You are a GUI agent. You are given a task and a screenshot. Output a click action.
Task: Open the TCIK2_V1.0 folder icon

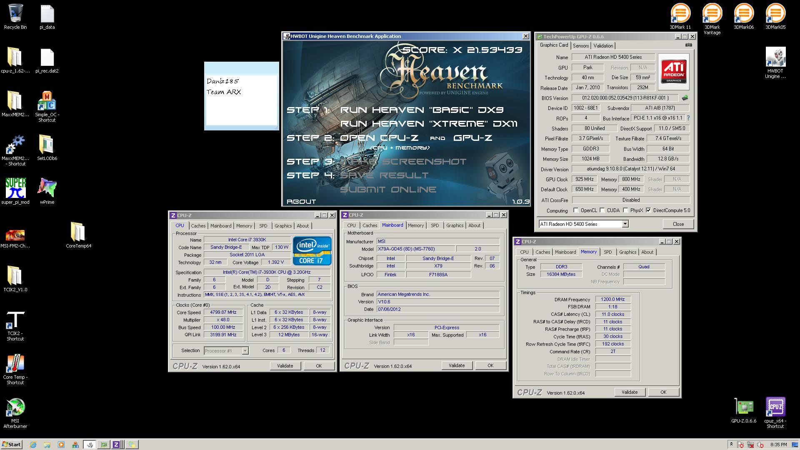(x=15, y=279)
